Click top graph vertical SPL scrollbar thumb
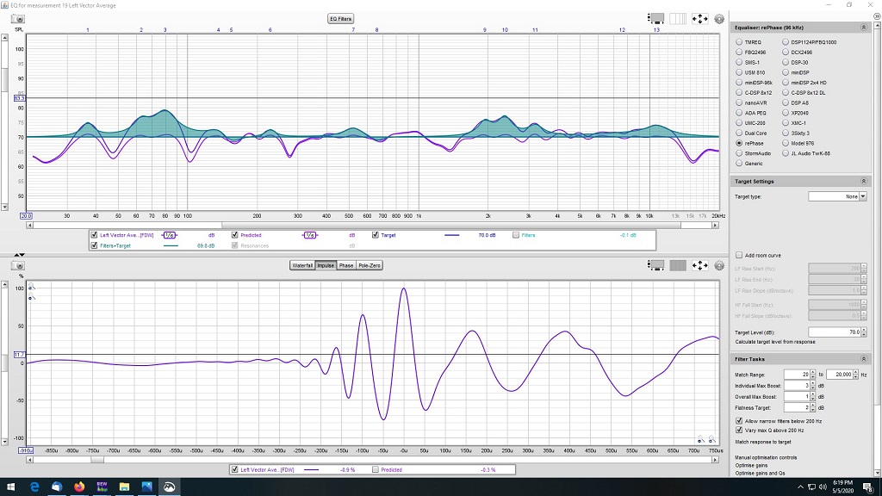Viewport: 882px width, 496px height. point(4,80)
